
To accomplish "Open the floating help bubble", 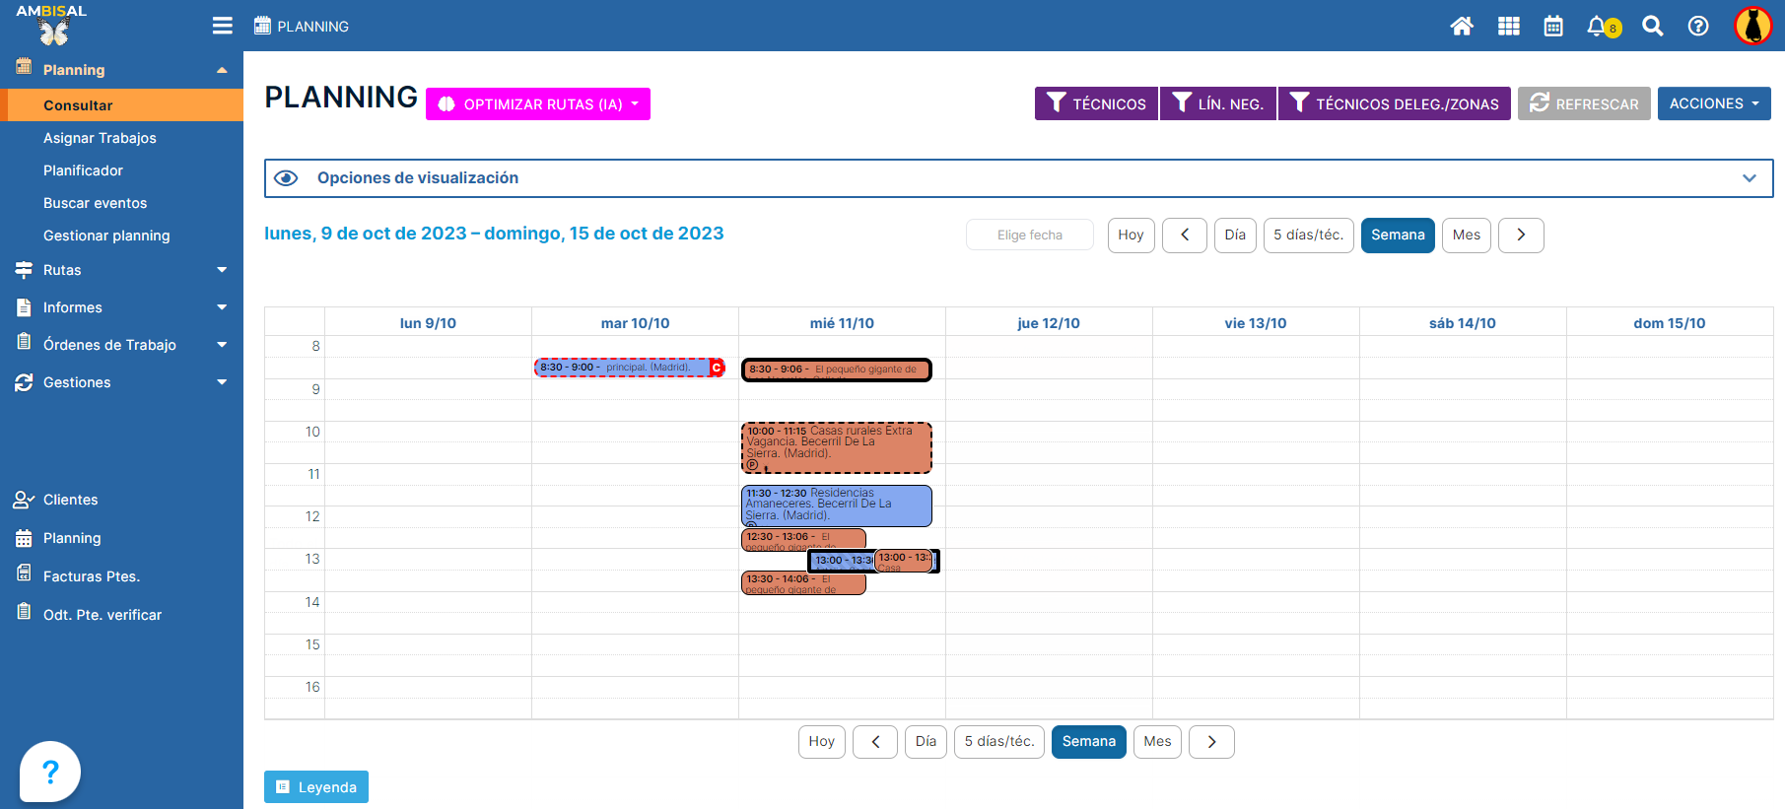I will pyautogui.click(x=50, y=772).
